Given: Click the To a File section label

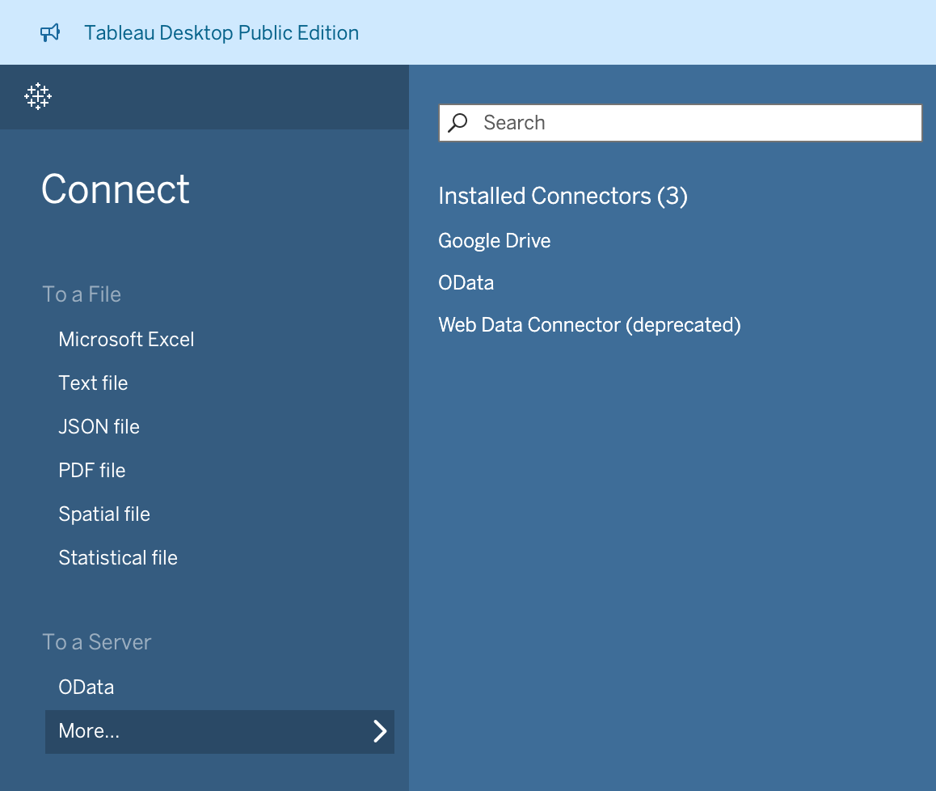Looking at the screenshot, I should (x=82, y=294).
